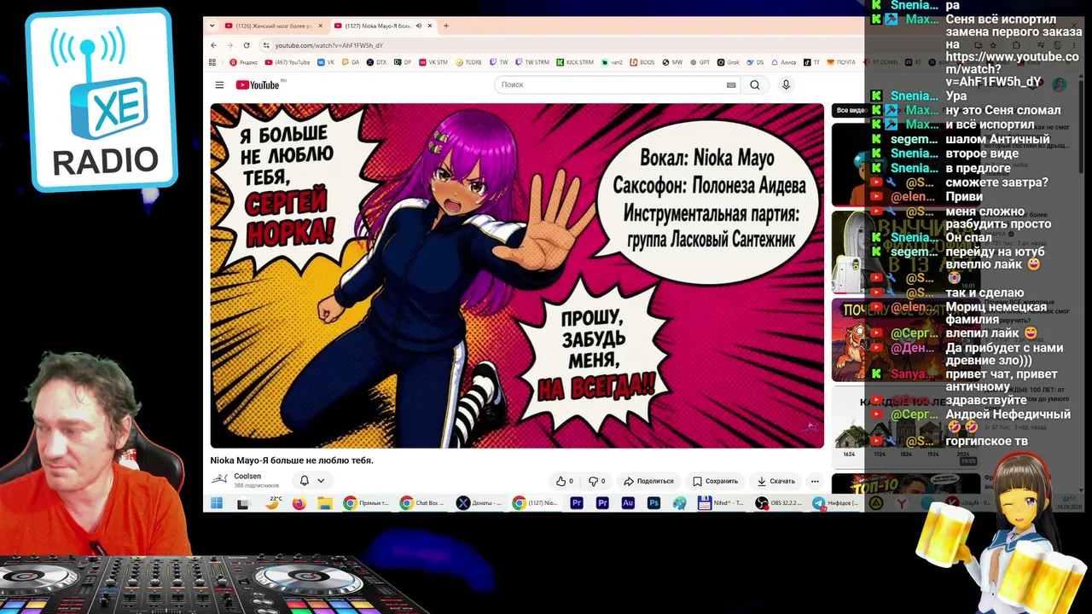This screenshot has height=614, width=1092.
Task: Open File Explorer from the taskbar
Action: pyautogui.click(x=325, y=503)
